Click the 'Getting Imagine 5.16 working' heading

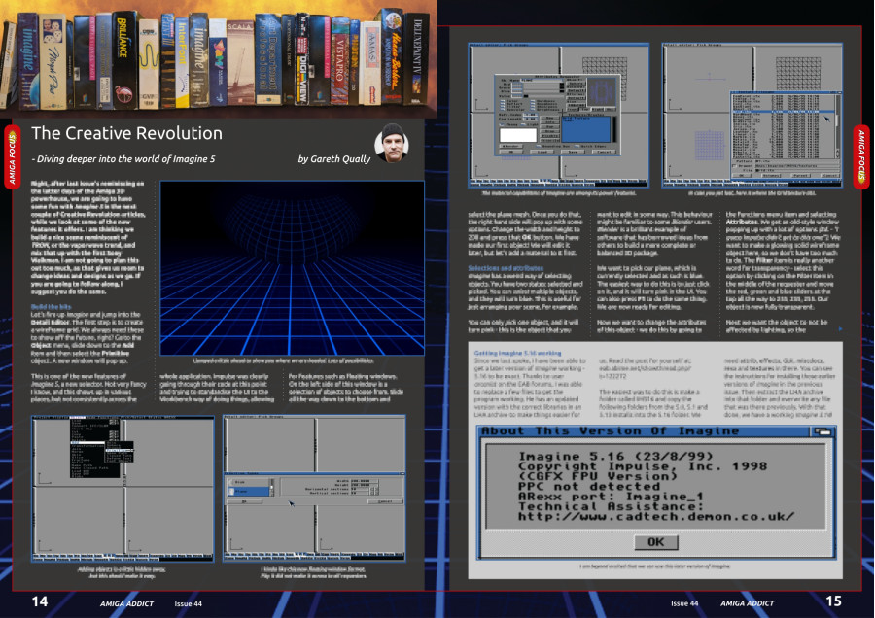click(x=517, y=353)
